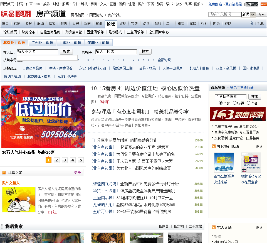This screenshot has height=243, width=267.
Task: Open the 买房 channel menu item
Action: pyautogui.click(x=75, y=23)
